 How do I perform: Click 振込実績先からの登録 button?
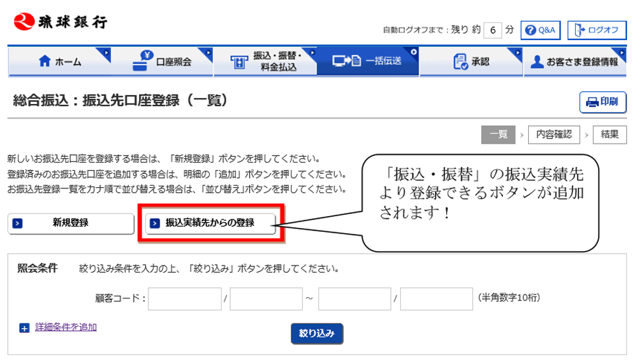pos(210,223)
